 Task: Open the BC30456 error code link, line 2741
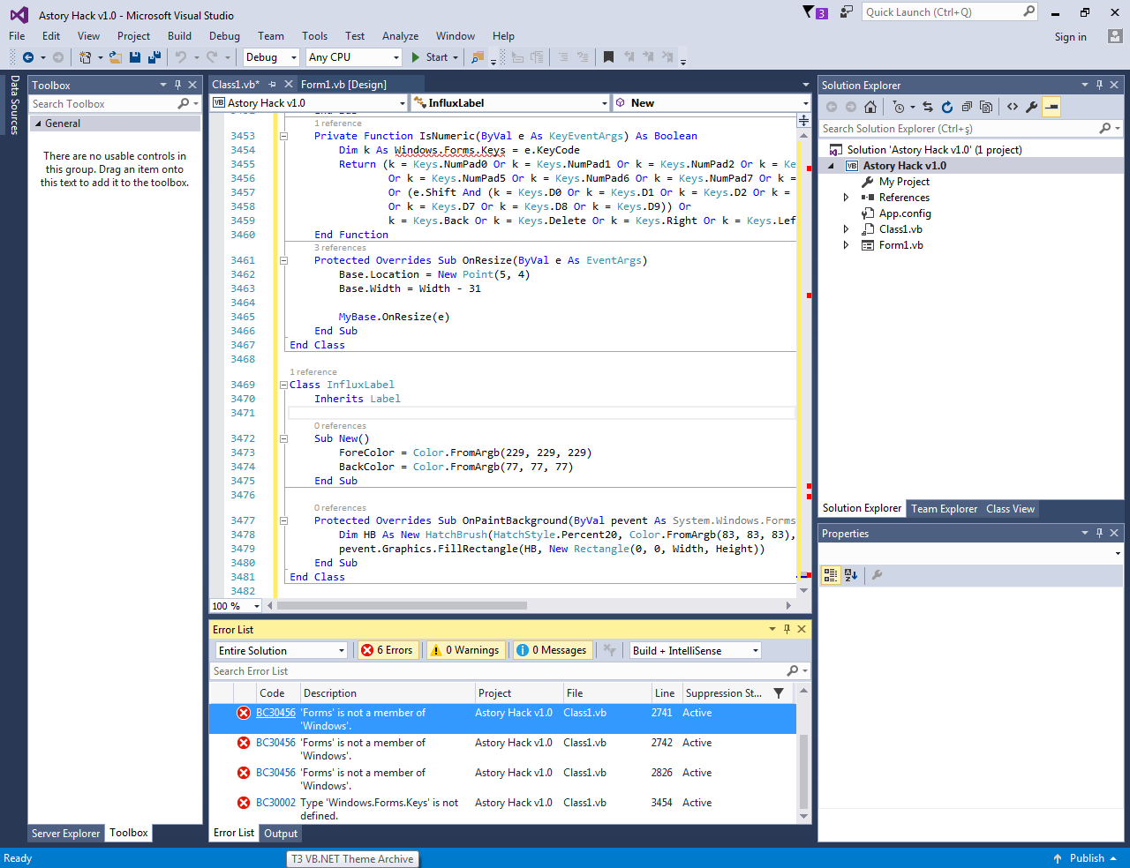(x=275, y=713)
